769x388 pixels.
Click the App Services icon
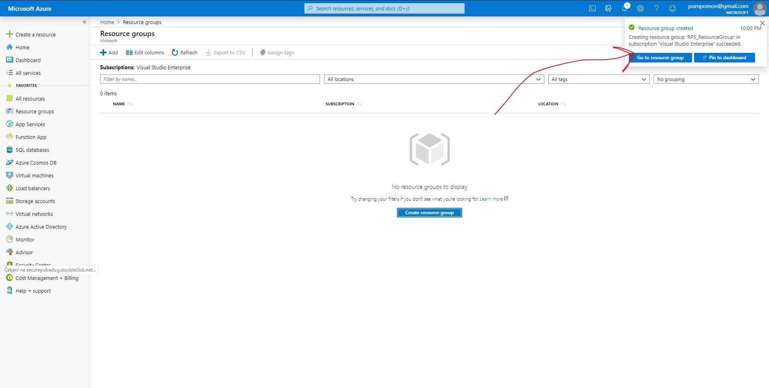pyautogui.click(x=10, y=124)
